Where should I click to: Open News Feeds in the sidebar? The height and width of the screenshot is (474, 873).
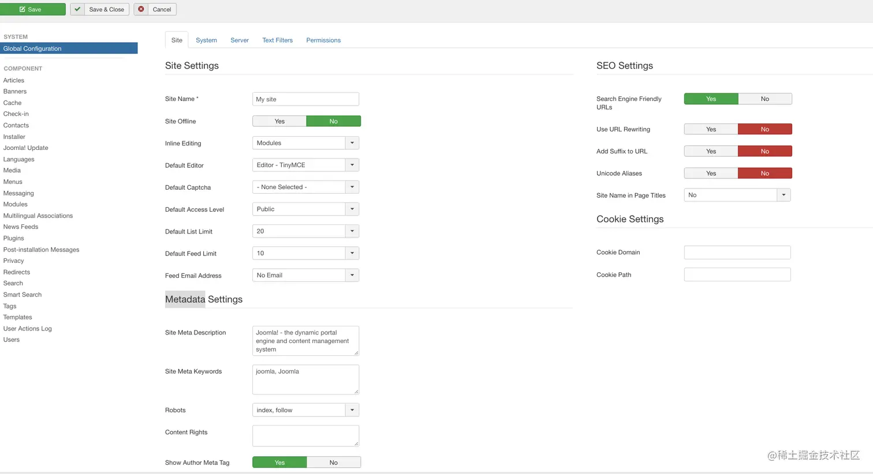(21, 227)
